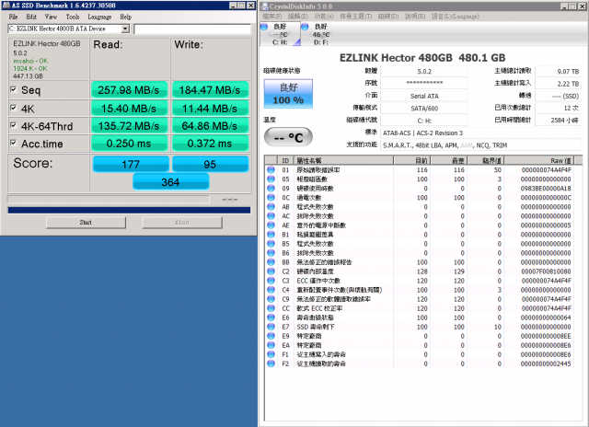Click the host writes value 2.22 TB
Screen dimensions: 589x427
pos(558,84)
